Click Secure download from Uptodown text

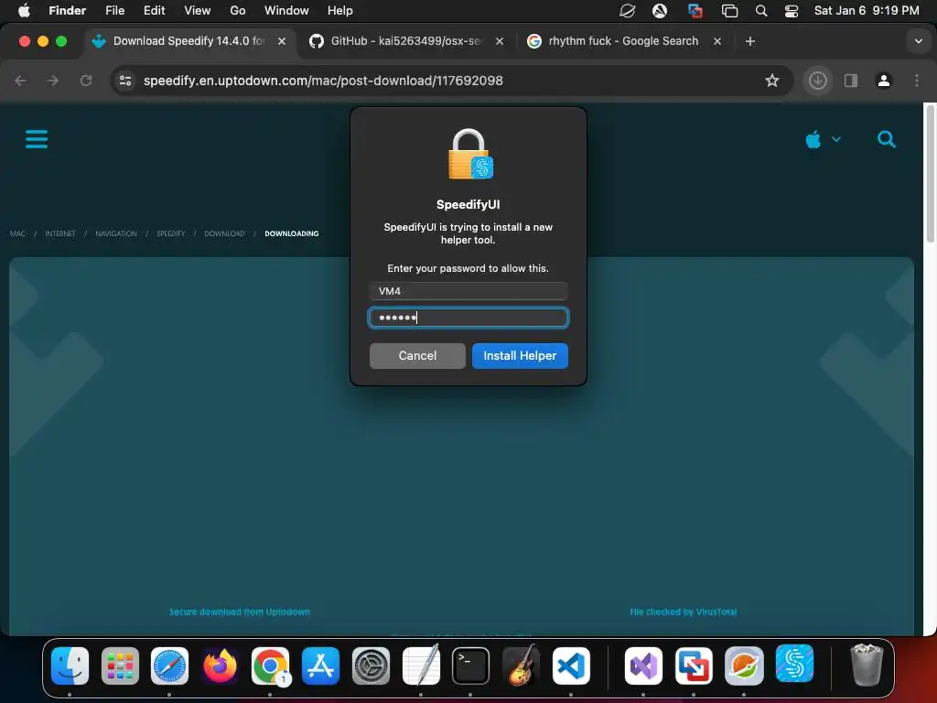(x=240, y=611)
